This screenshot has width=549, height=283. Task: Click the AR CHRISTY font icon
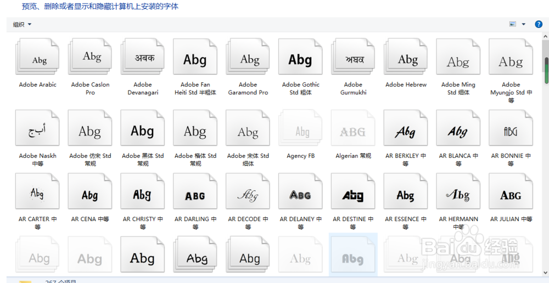pos(143,191)
